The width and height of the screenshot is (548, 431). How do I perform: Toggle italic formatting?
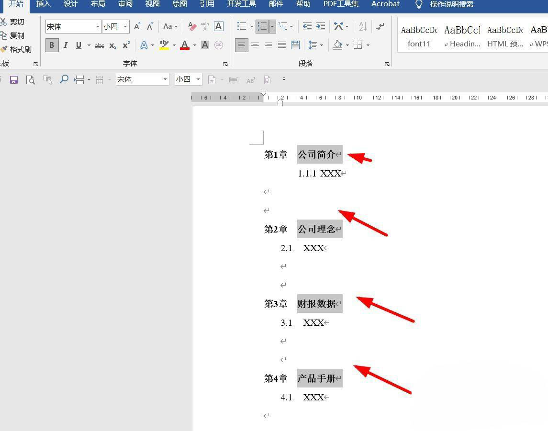pyautogui.click(x=66, y=45)
